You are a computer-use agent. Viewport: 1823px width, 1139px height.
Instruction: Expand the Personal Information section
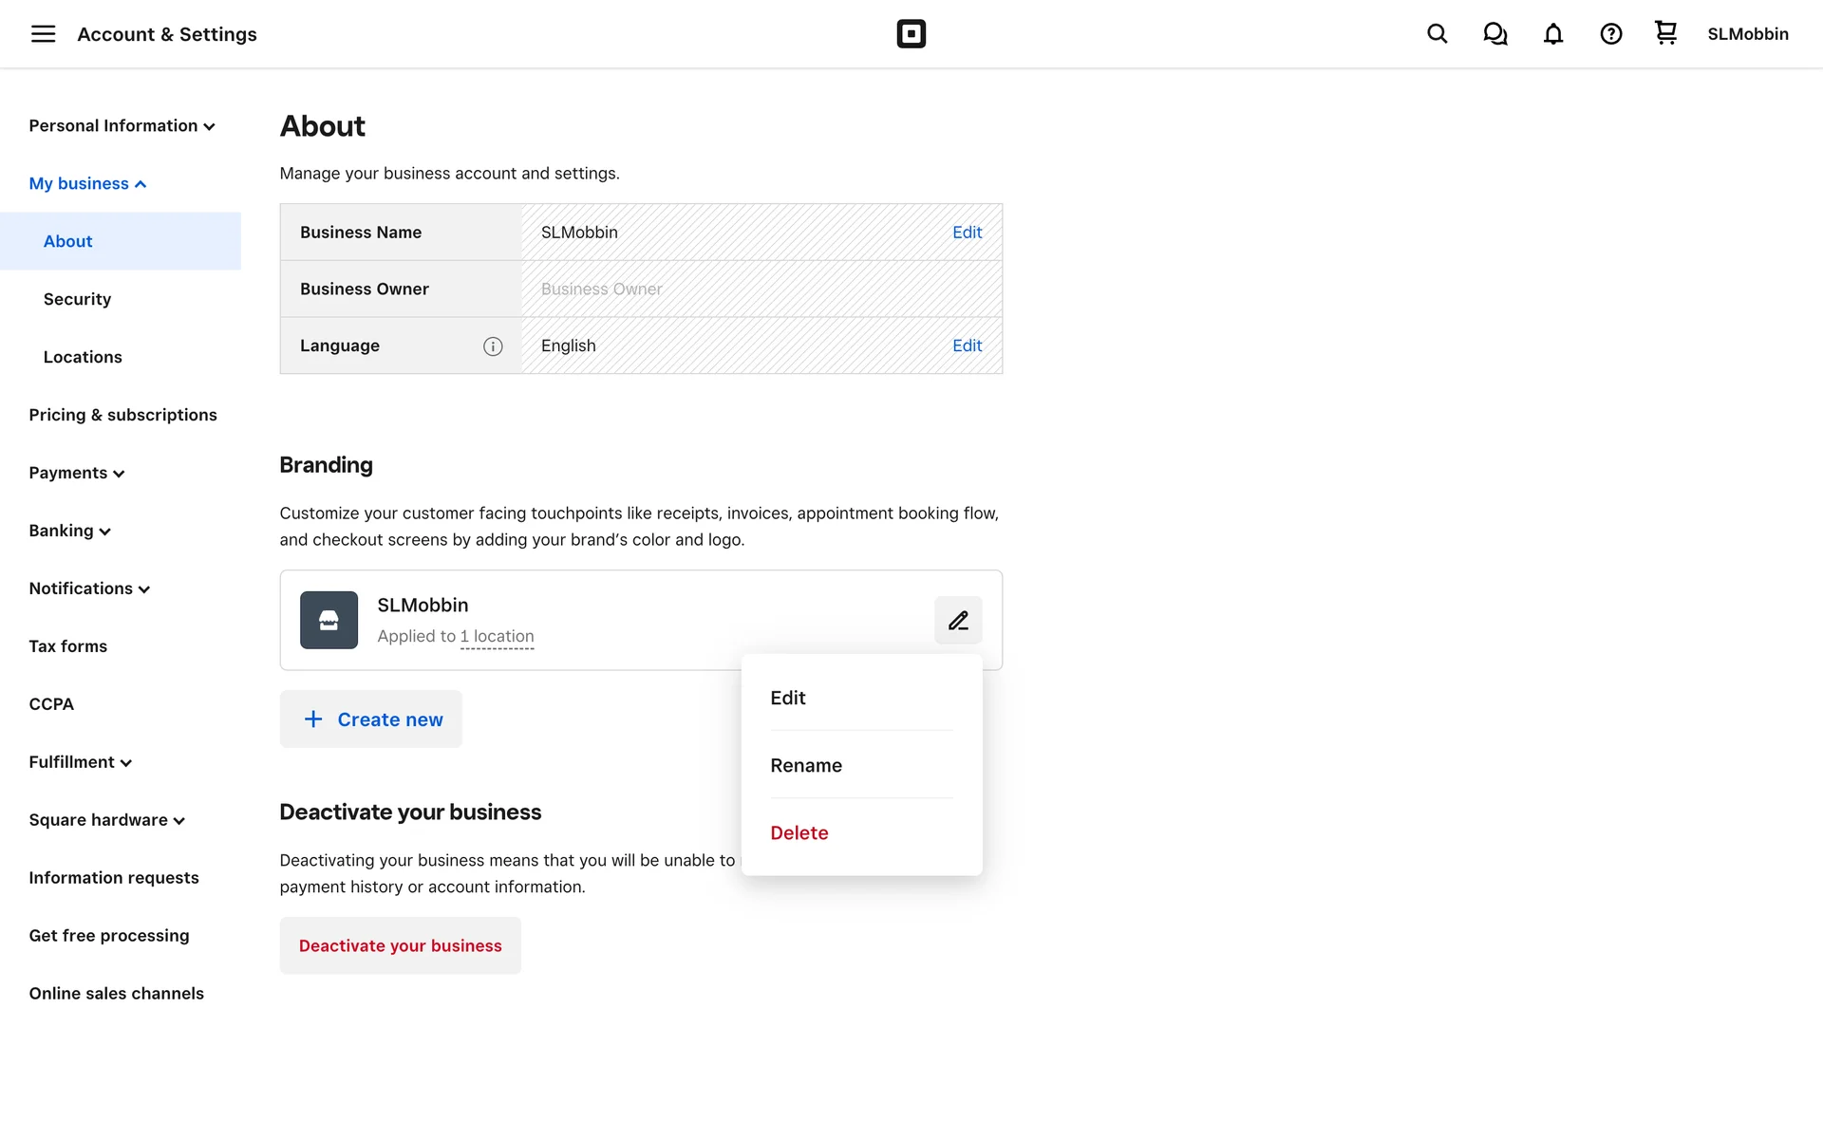click(x=122, y=126)
